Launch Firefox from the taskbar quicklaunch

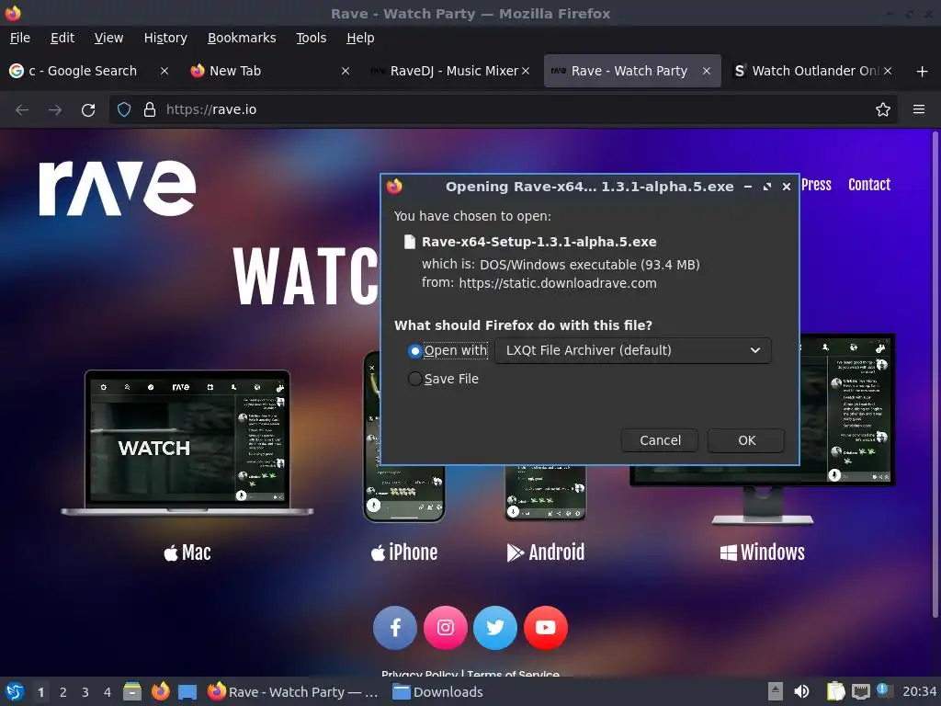click(x=160, y=692)
